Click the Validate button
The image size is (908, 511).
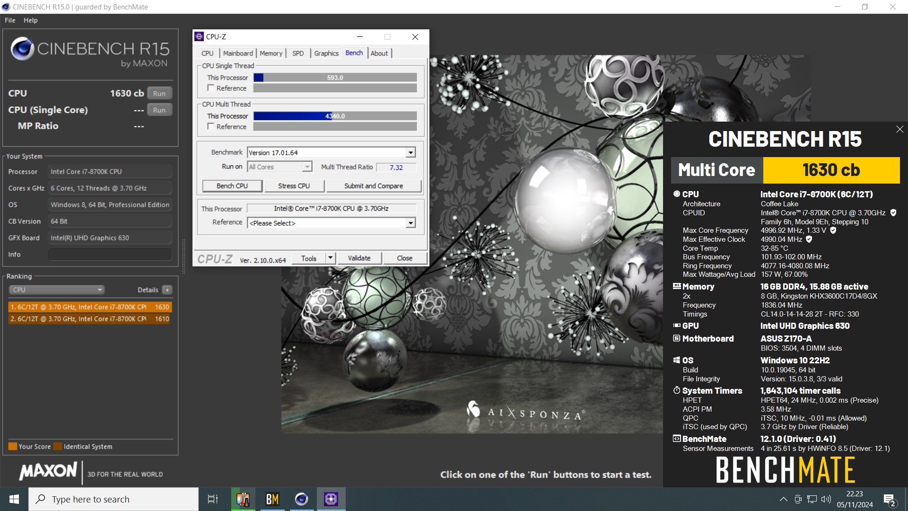click(359, 258)
